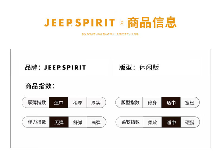Viewport: 223px width, 153px height.
Task: Pick 舒弹 elasticity option
Action: [x=78, y=122]
